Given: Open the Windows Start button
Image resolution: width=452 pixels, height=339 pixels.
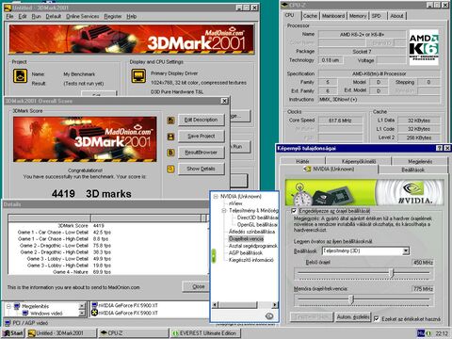Looking at the screenshot, I should (x=13, y=333).
